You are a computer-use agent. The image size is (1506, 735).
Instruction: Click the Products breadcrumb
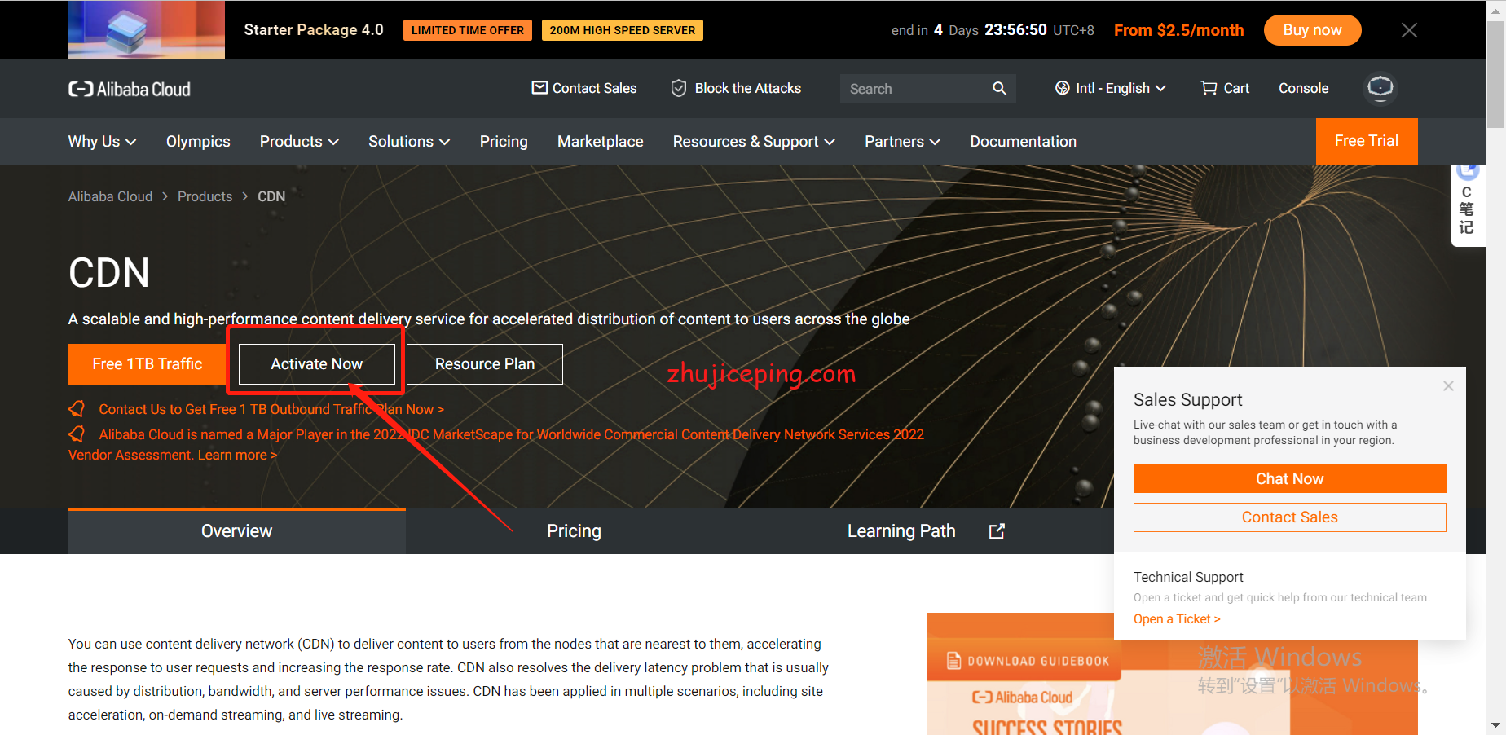point(205,196)
